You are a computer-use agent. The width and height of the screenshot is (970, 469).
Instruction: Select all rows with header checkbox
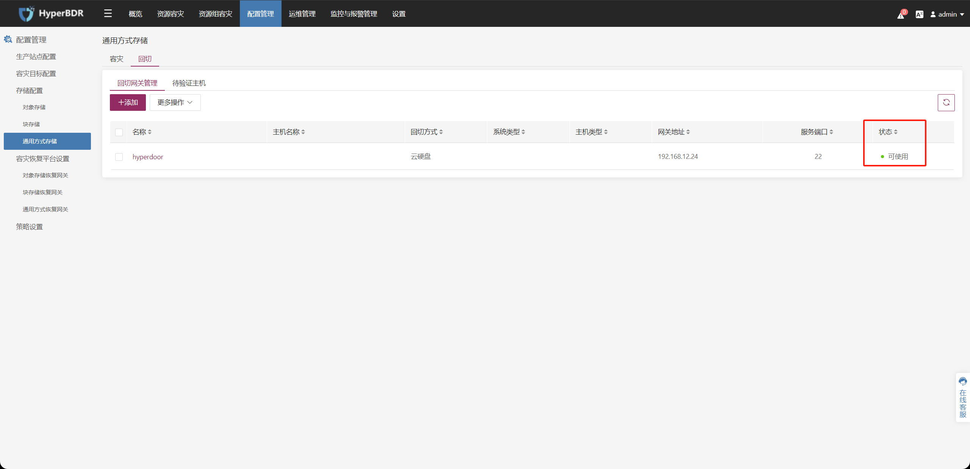[119, 132]
